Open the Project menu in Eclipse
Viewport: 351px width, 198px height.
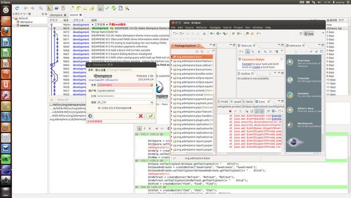tap(238, 28)
